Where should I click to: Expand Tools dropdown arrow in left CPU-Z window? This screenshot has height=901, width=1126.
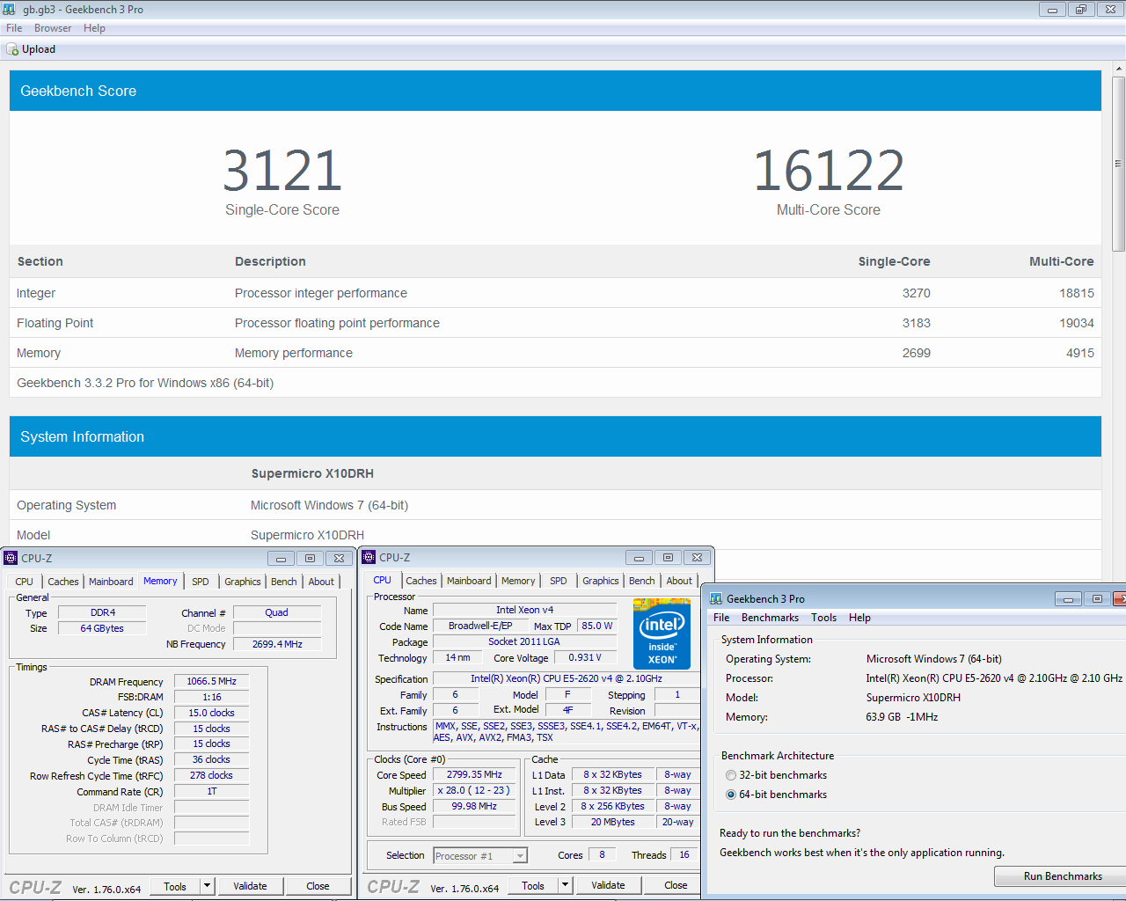tap(208, 886)
